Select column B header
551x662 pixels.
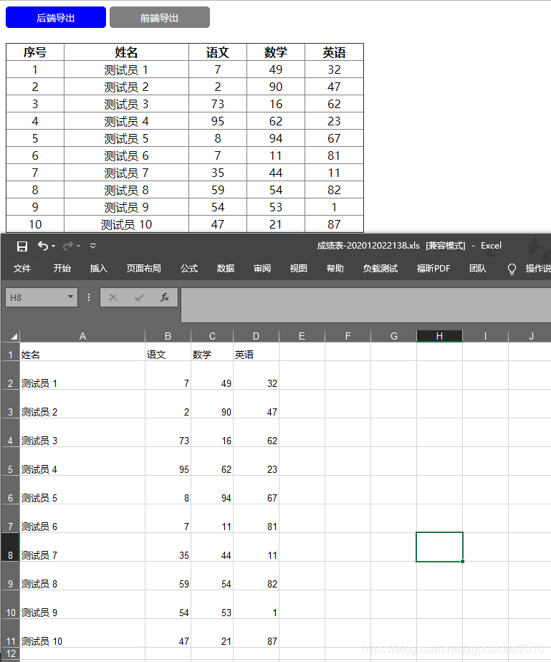[168, 336]
